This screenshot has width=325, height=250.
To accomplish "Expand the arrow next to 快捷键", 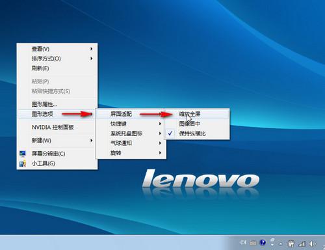I will click(160, 124).
